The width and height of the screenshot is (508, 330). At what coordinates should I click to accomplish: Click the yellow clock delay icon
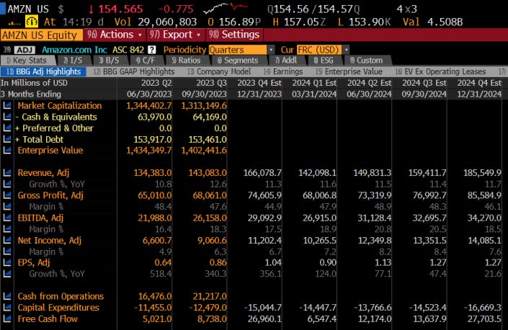[x=32, y=22]
